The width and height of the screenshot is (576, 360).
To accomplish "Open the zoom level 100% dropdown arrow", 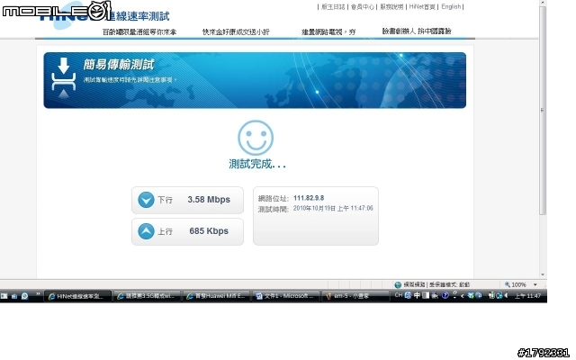I will 535,284.
